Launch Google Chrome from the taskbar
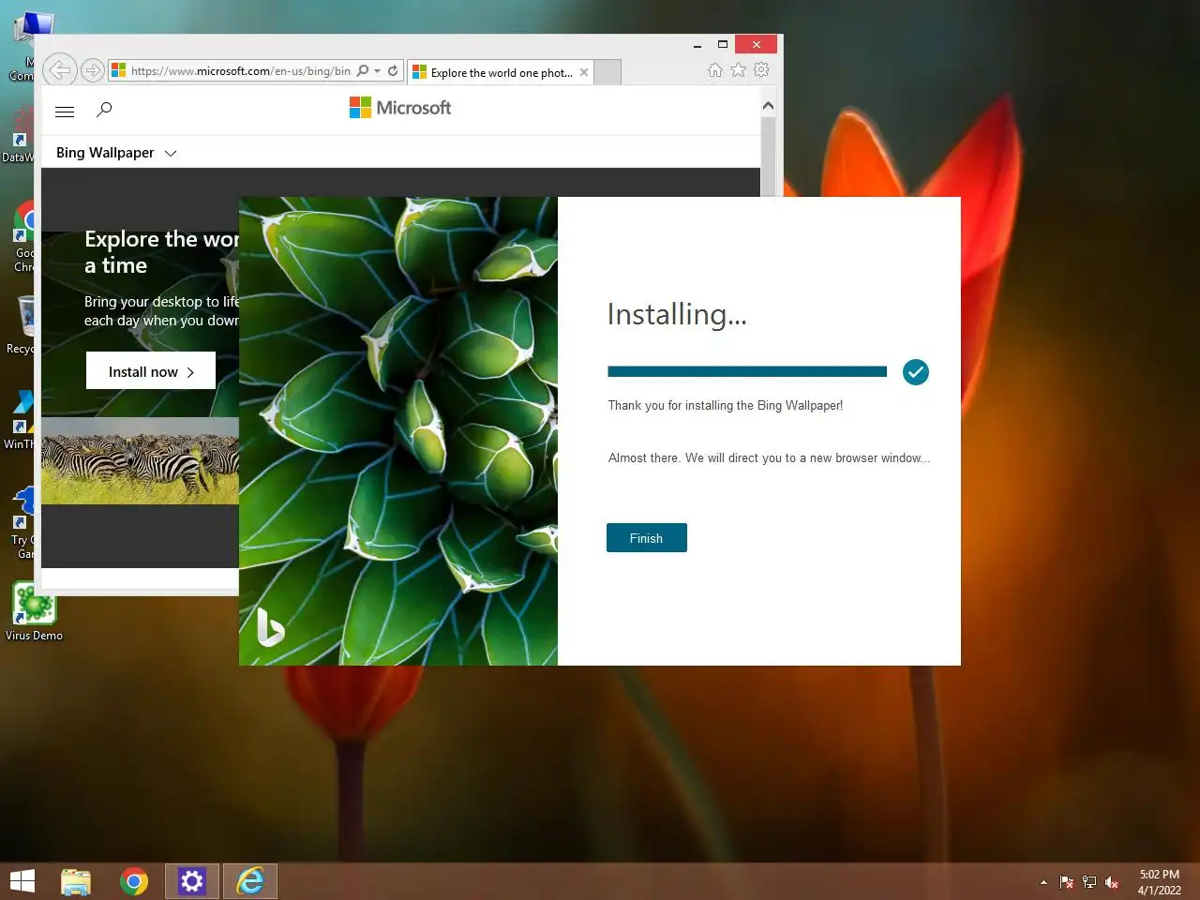This screenshot has height=900, width=1200. [134, 881]
